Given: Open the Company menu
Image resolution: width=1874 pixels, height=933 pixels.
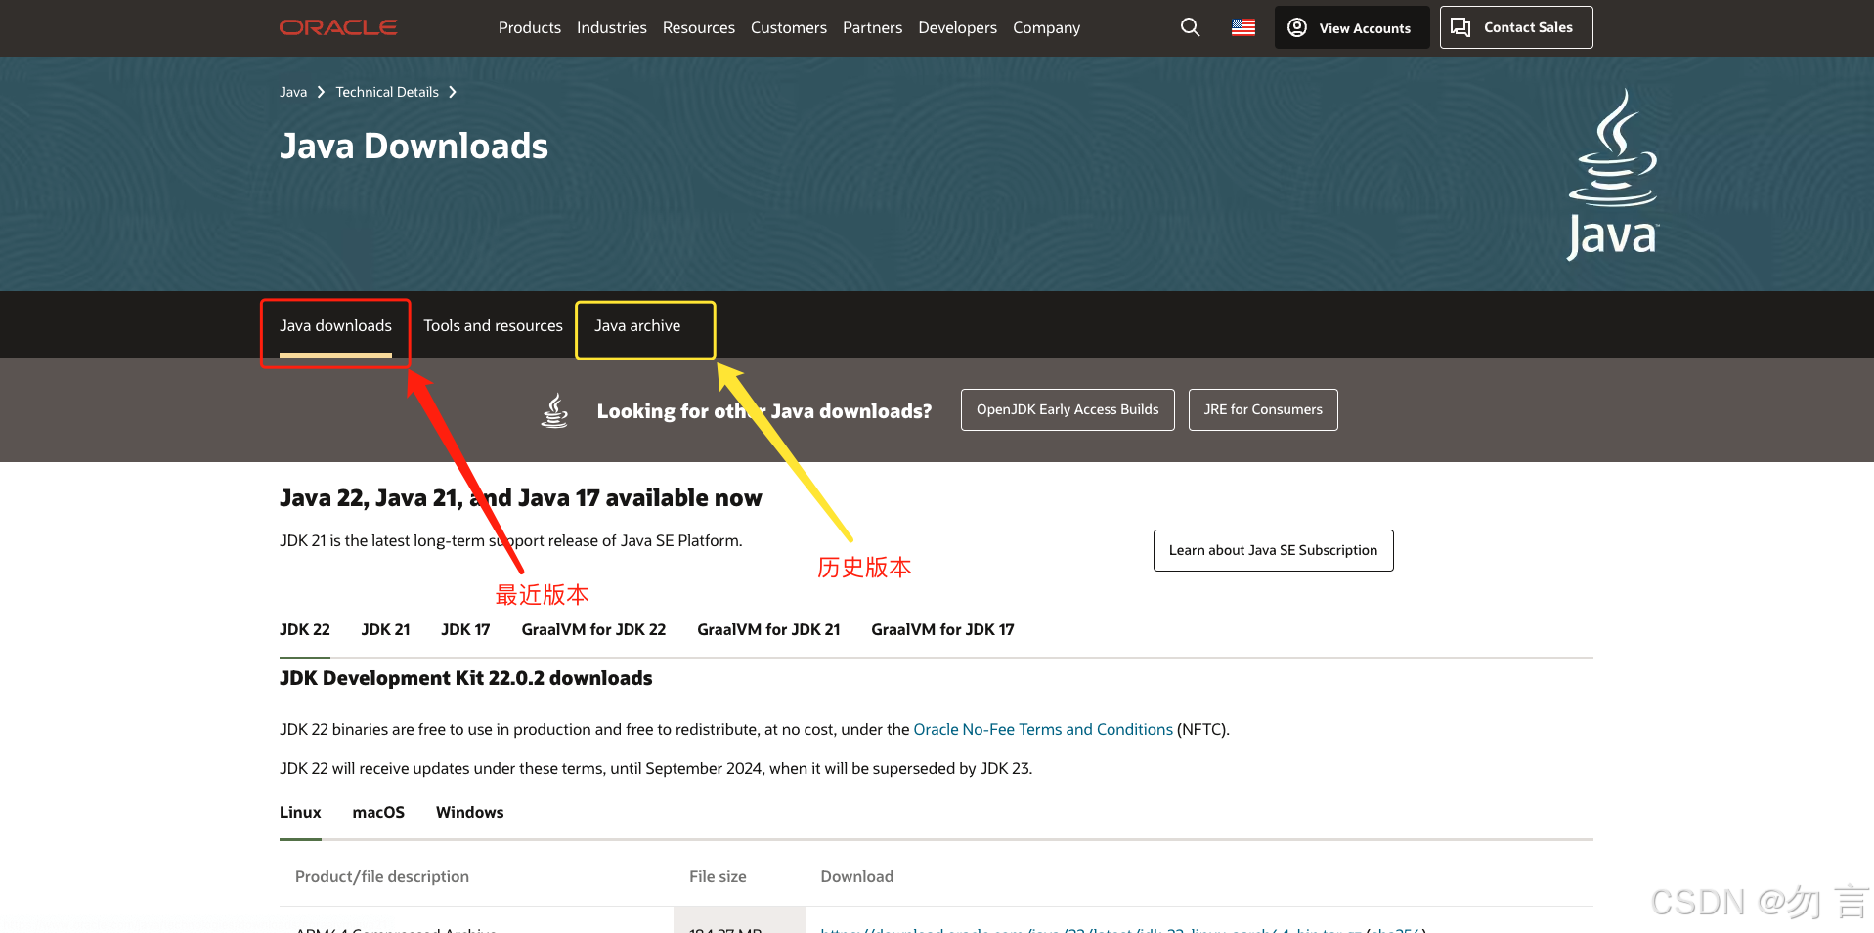Looking at the screenshot, I should coord(1047,27).
